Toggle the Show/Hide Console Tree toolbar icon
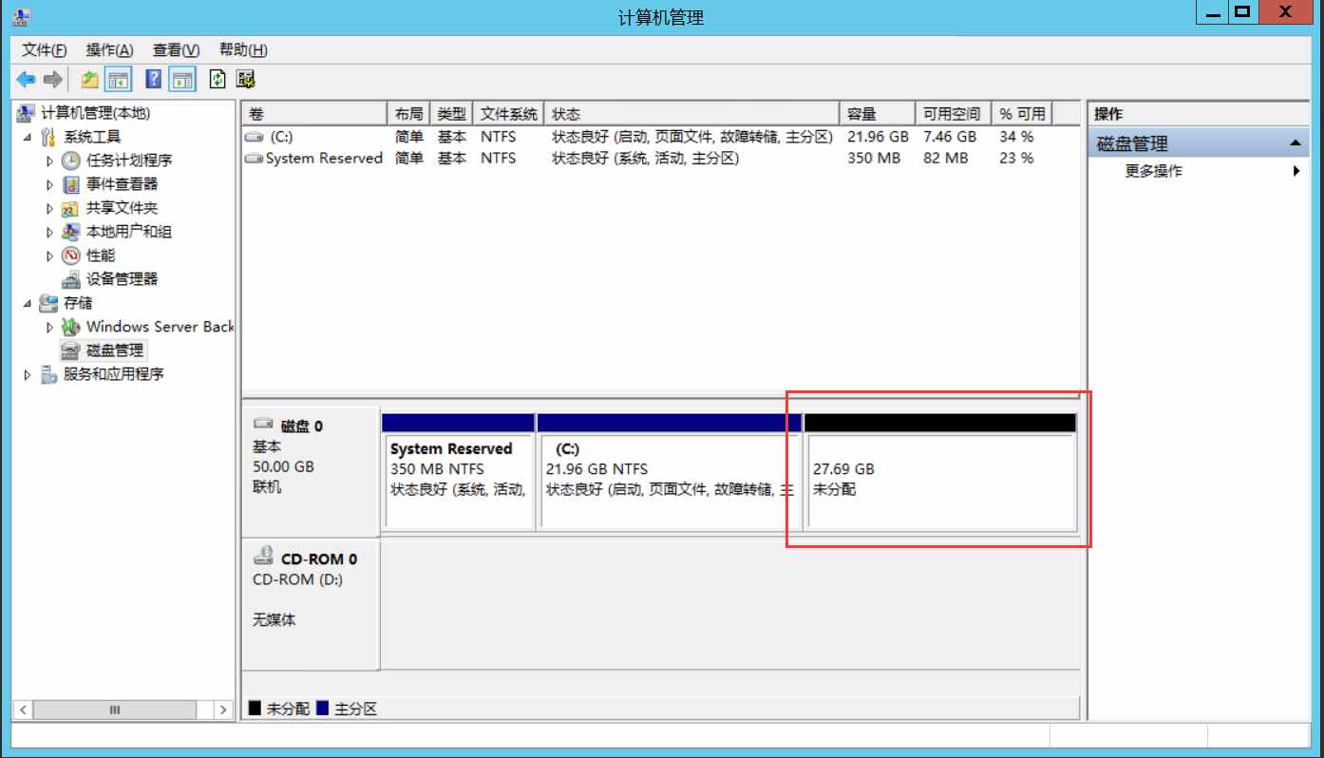This screenshot has height=758, width=1324. click(118, 80)
